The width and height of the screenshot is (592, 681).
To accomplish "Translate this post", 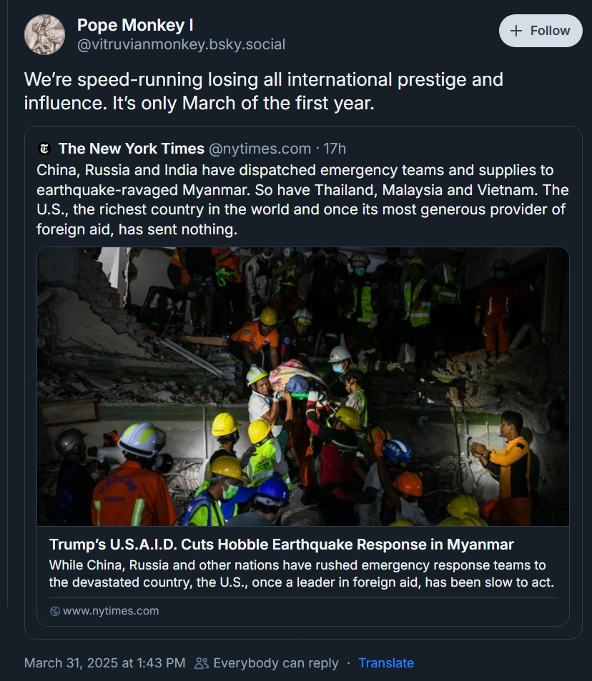I will click(x=385, y=663).
